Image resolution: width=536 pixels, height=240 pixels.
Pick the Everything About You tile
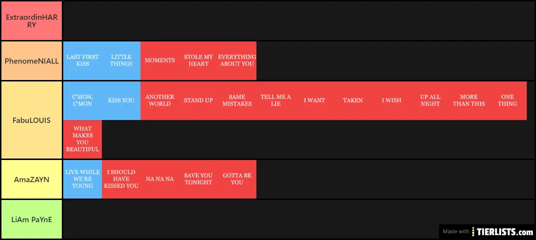pos(237,60)
